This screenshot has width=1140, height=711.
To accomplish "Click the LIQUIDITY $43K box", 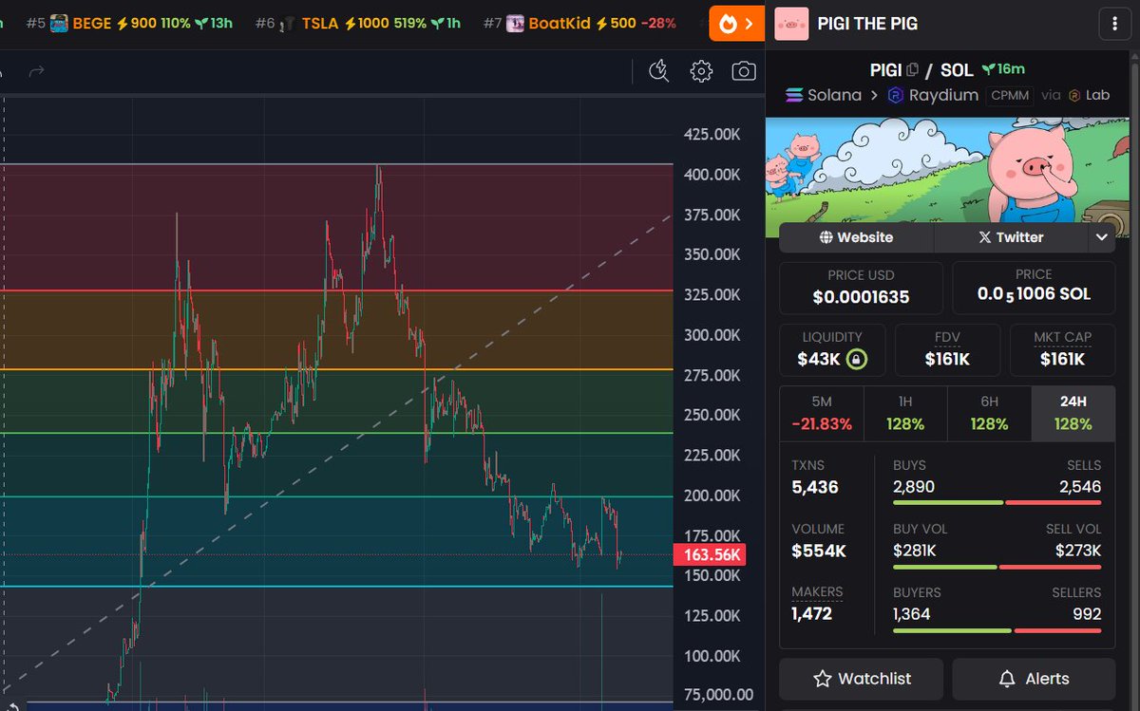I will pyautogui.click(x=832, y=349).
